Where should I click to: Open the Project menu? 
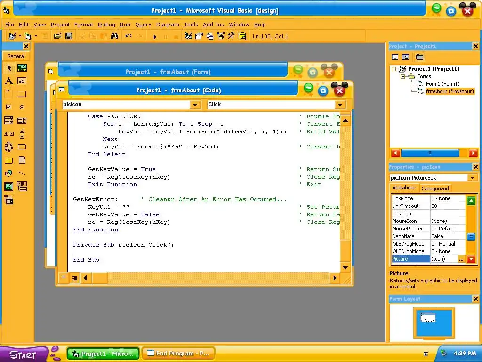[x=60, y=25]
